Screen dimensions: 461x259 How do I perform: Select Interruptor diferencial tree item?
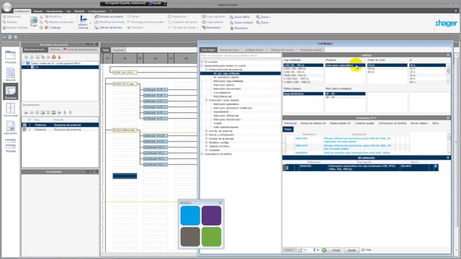point(225,115)
